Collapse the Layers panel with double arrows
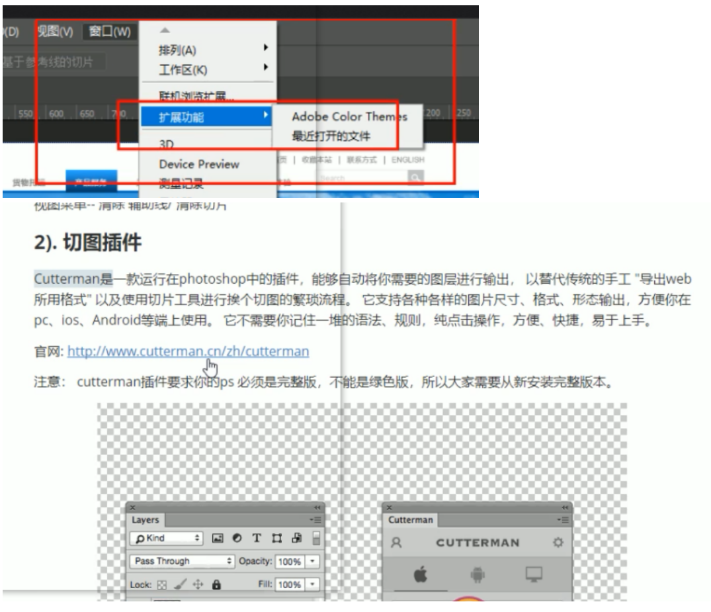 (x=317, y=507)
